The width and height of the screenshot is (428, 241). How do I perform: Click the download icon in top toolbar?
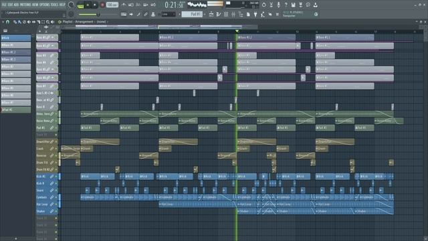coord(315,5)
